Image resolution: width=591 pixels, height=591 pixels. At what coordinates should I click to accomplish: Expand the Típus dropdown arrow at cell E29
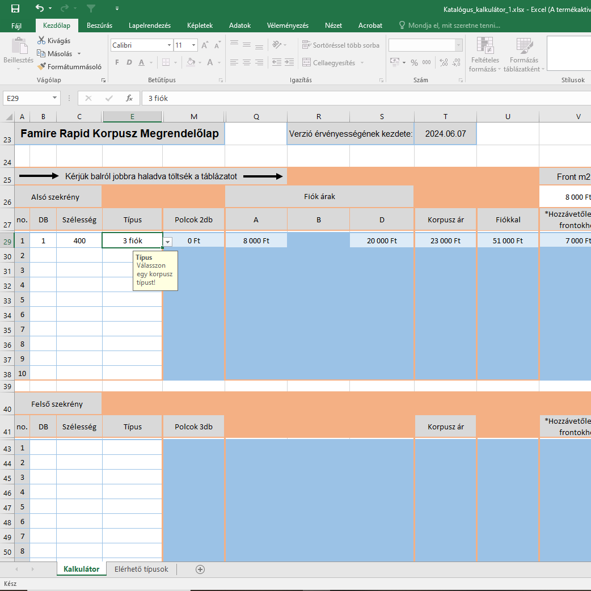point(168,242)
